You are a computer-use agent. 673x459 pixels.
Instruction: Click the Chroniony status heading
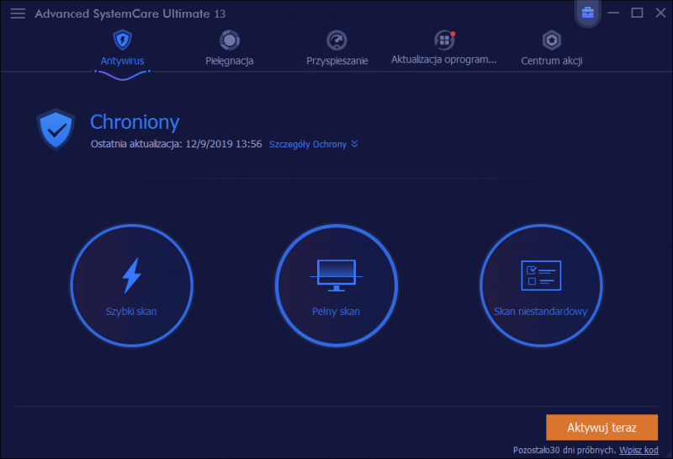click(x=135, y=122)
